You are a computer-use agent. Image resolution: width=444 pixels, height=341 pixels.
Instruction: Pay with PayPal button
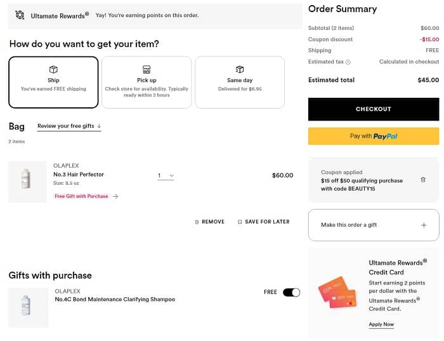point(374,136)
